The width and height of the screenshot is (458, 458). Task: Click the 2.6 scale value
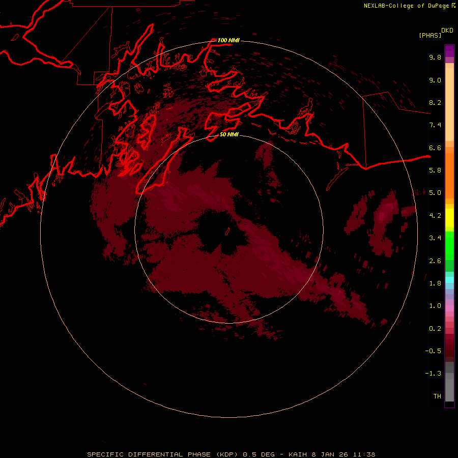[x=435, y=261]
